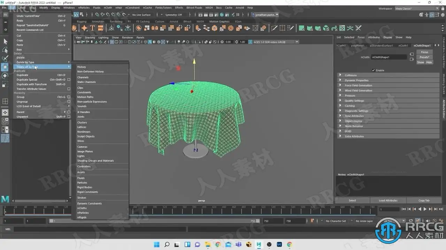This screenshot has height=250, width=446.
Task: Open Group option box
Action: (x=69, y=97)
